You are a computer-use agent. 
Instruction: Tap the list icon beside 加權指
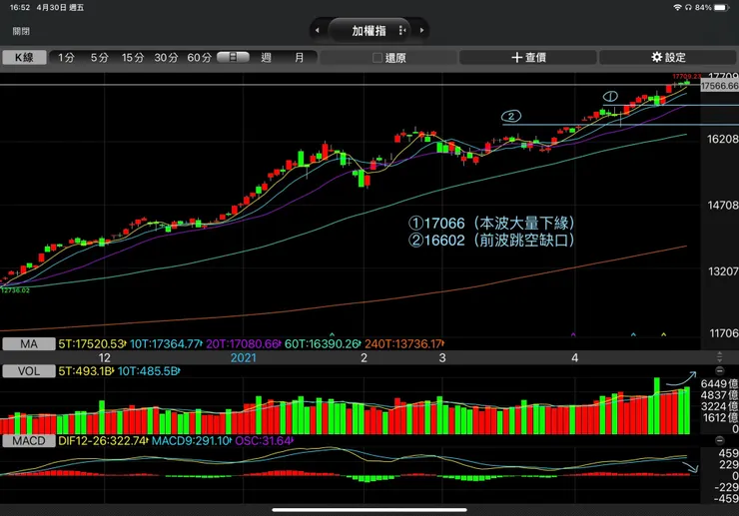point(402,31)
